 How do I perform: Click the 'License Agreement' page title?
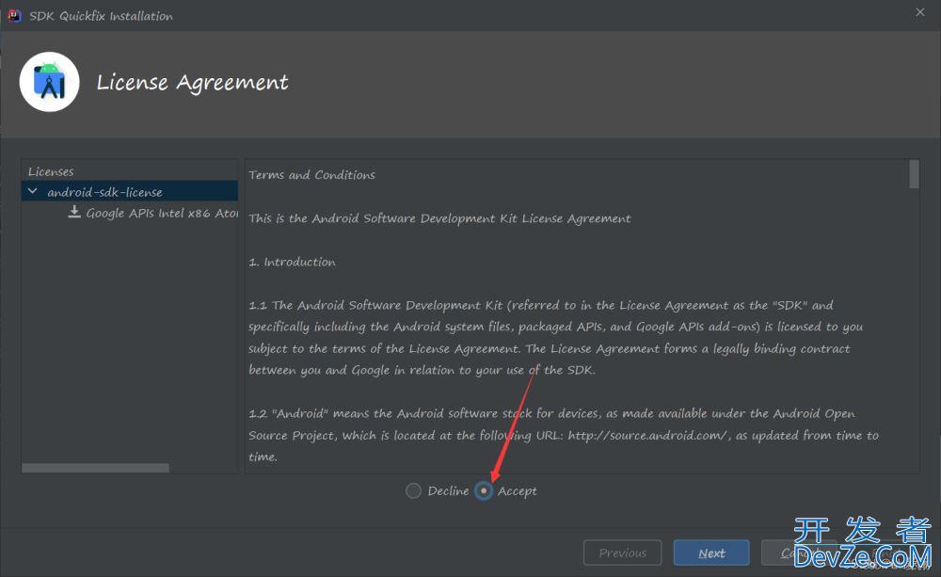pyautogui.click(x=193, y=83)
